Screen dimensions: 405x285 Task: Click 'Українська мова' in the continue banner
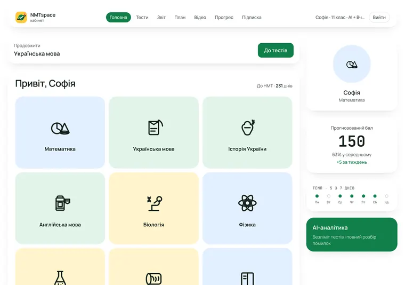point(37,54)
